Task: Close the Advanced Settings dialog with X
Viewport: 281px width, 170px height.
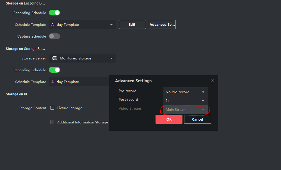Action: pos(212,81)
